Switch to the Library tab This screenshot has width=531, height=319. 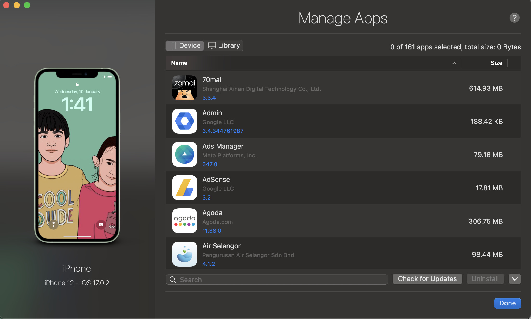[x=224, y=46]
